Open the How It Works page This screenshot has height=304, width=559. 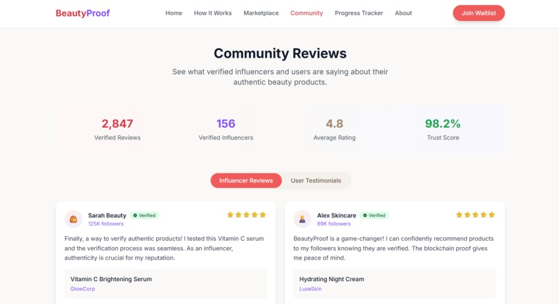(x=213, y=13)
